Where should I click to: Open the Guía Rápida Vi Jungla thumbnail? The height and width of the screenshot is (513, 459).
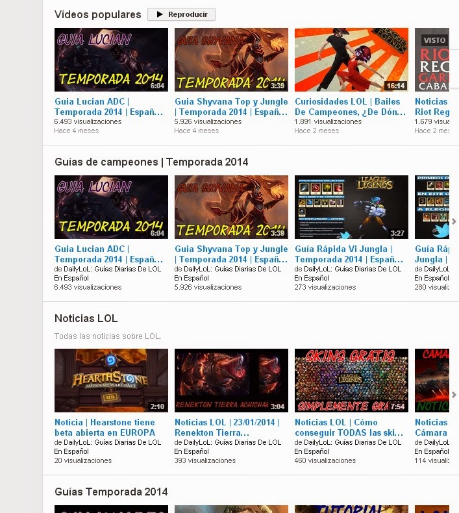tap(351, 207)
